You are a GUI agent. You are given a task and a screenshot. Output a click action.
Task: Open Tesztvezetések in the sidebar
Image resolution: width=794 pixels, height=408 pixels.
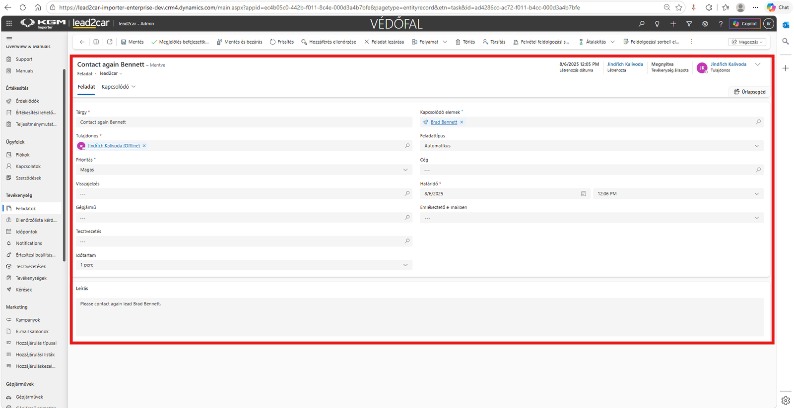32,267
